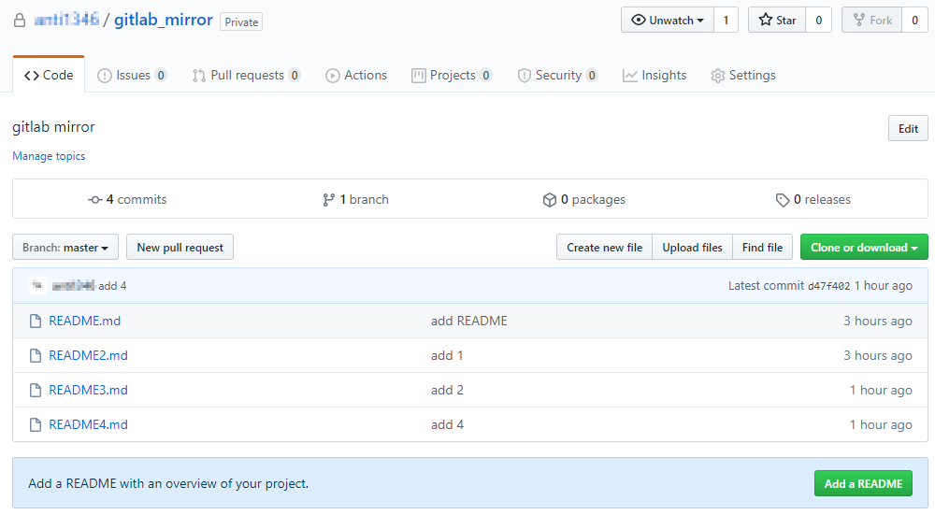Switch to the Code tab

(x=49, y=75)
